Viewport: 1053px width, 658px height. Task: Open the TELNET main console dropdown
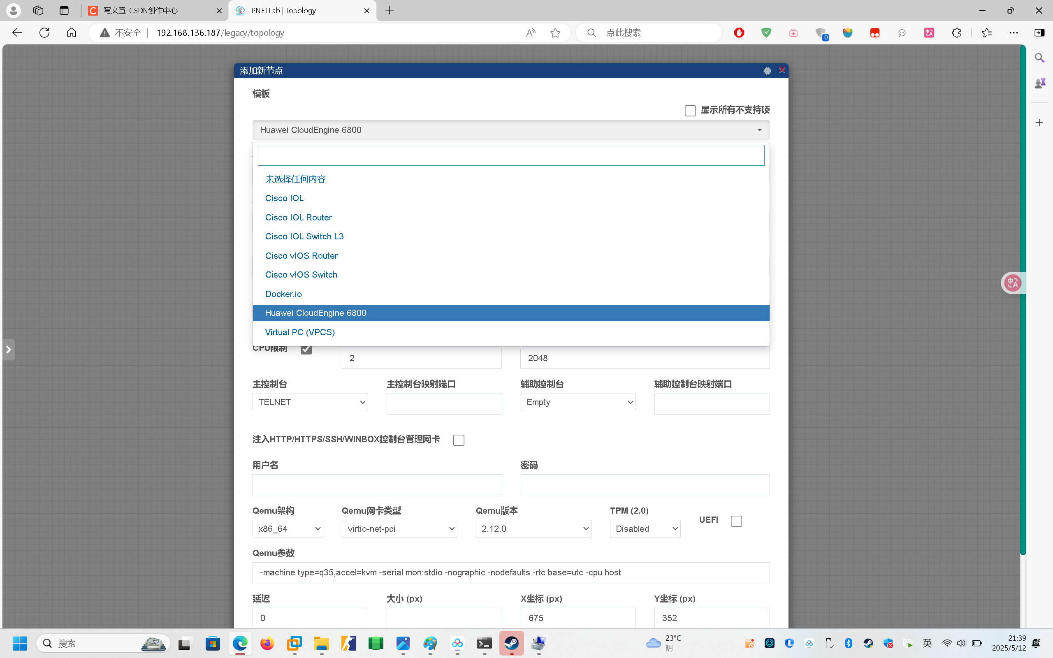pos(310,402)
